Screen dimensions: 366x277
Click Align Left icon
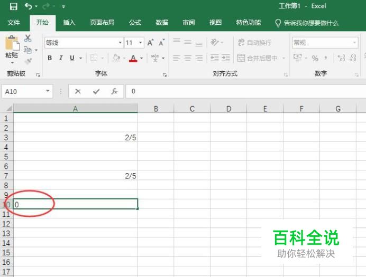[177, 58]
